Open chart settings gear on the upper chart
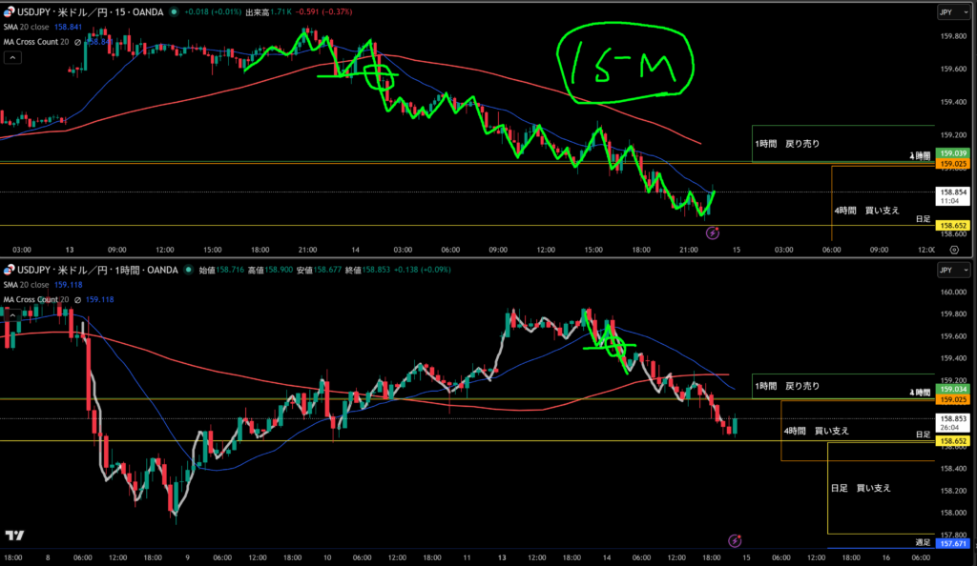This screenshot has width=977, height=566. tap(954, 248)
